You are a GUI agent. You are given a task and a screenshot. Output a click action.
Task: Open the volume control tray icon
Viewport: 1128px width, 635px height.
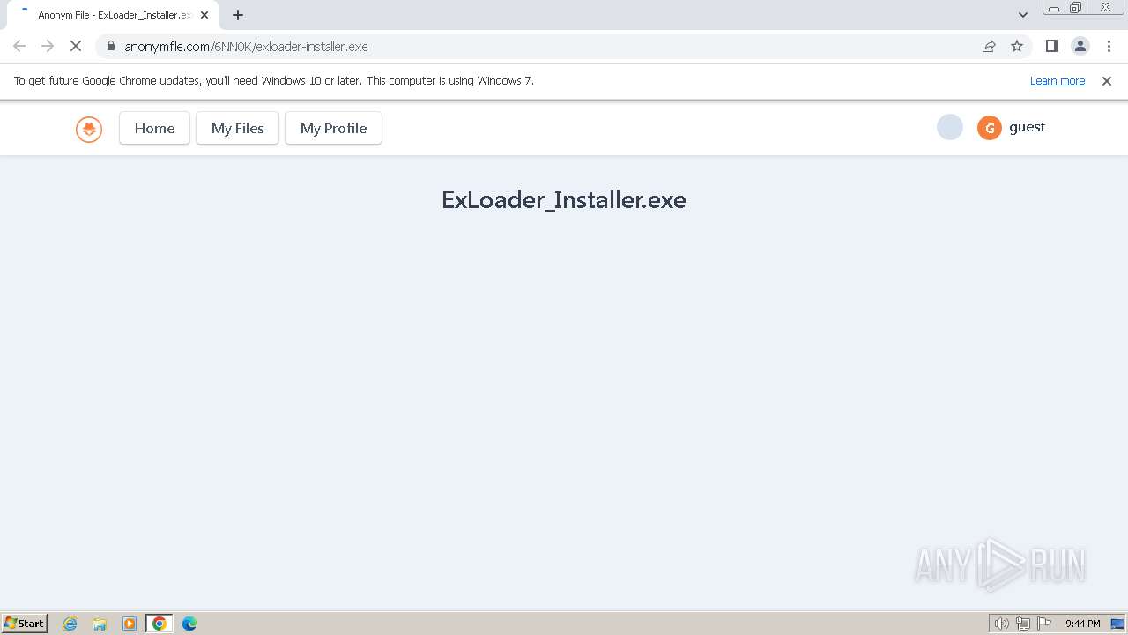[x=1001, y=624]
